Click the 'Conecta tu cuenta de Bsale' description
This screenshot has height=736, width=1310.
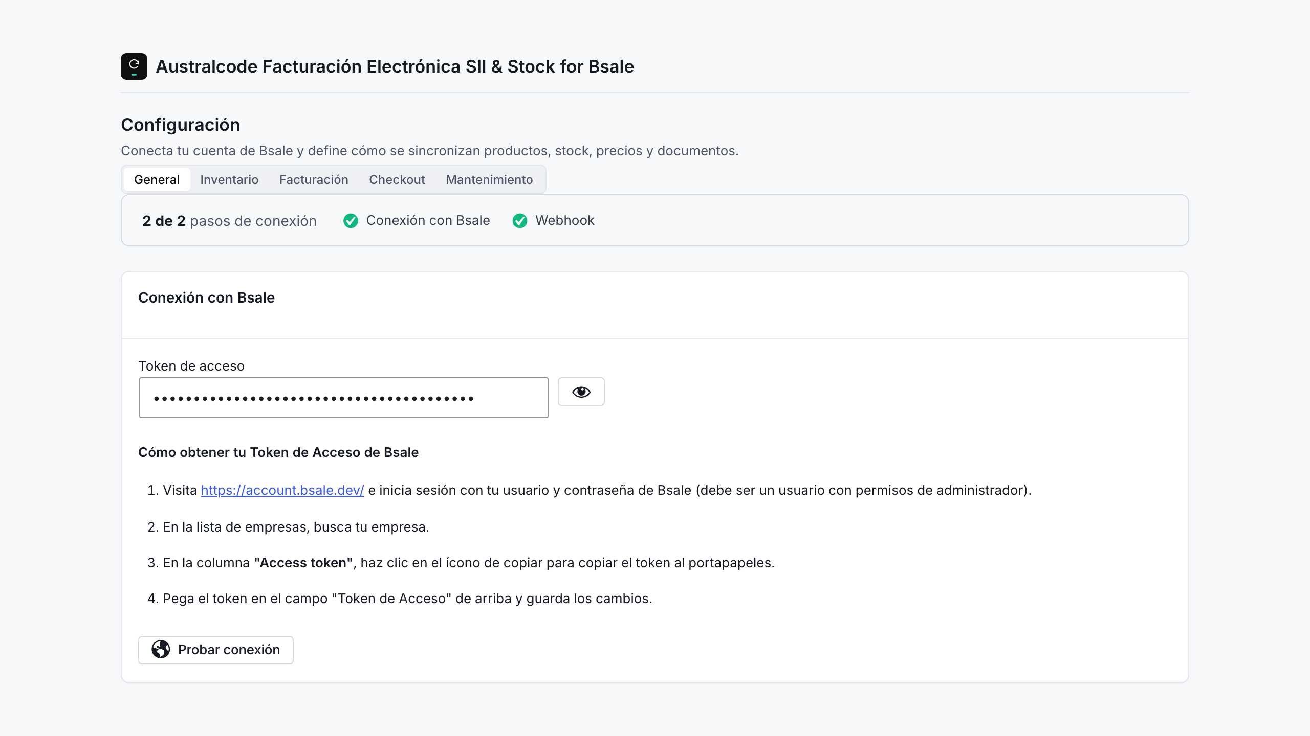pos(429,151)
